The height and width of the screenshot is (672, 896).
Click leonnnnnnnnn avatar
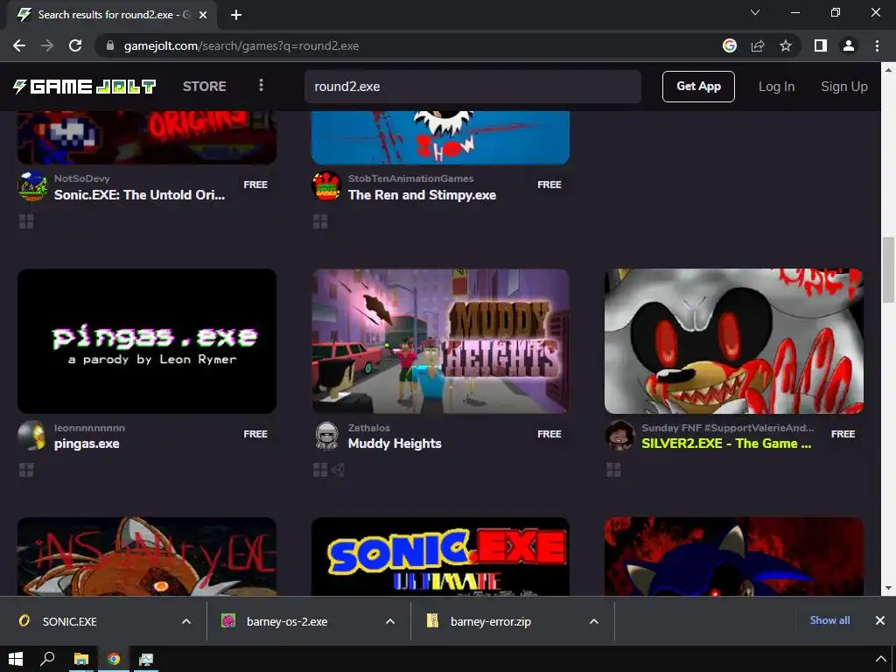[x=32, y=436]
